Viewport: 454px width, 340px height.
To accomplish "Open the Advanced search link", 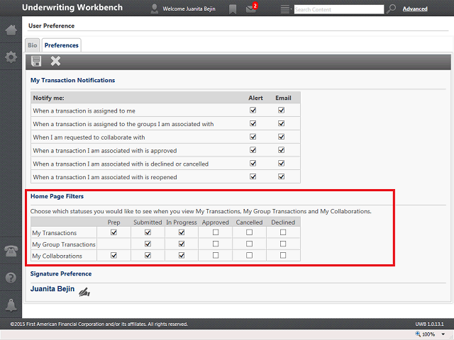I will pos(415,9).
